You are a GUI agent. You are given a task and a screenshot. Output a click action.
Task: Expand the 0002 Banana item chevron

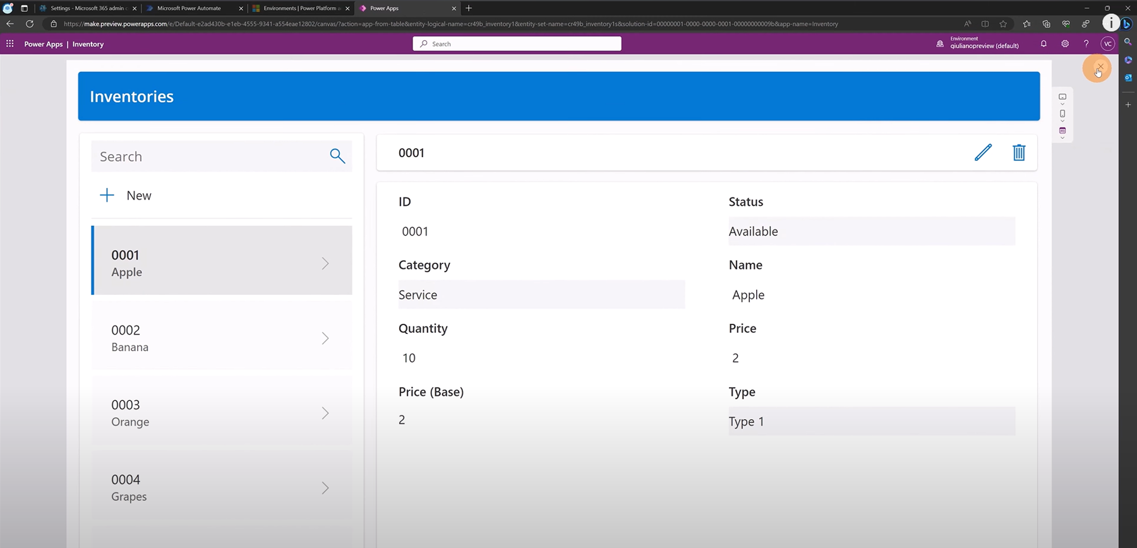(325, 338)
